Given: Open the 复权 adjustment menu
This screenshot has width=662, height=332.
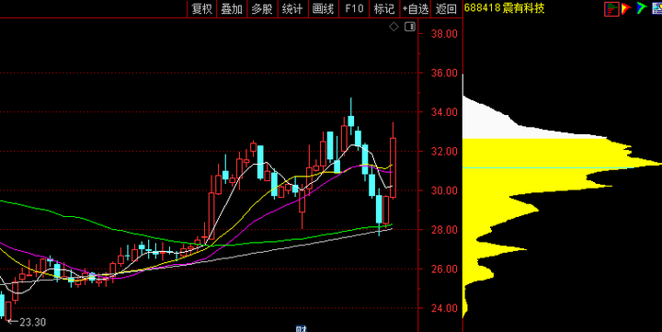Looking at the screenshot, I should coord(201,9).
